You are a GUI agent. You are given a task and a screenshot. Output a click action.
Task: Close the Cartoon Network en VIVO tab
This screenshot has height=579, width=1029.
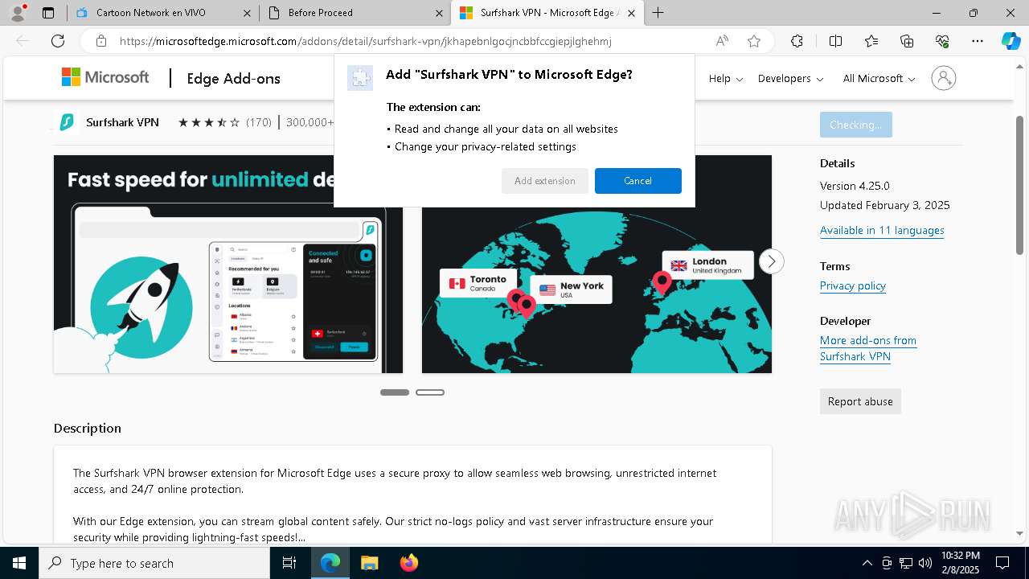248,13
